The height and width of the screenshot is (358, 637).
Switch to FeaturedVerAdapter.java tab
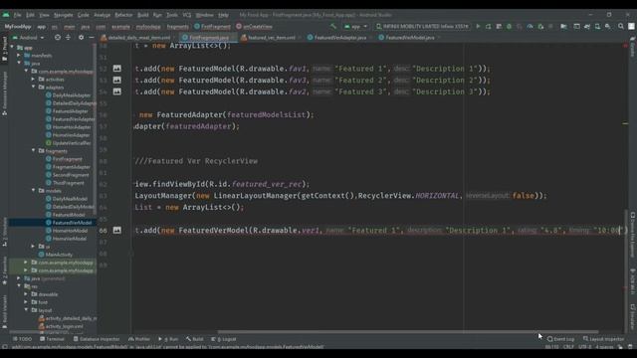[340, 38]
